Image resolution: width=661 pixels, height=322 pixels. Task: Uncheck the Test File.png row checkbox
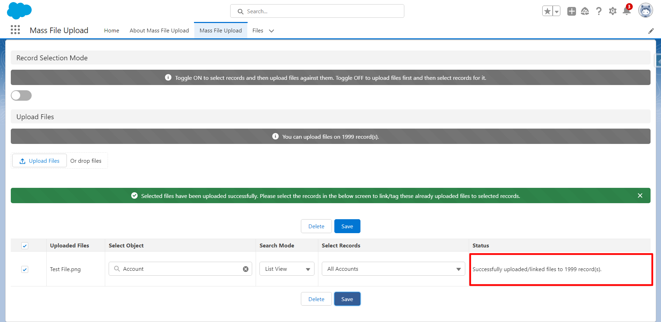25,269
